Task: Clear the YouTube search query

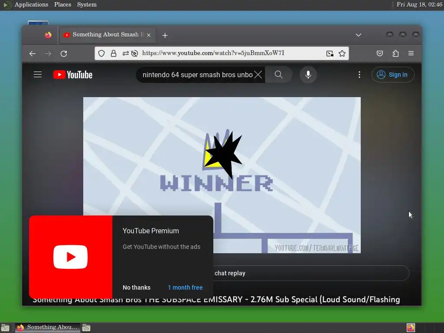Action: click(258, 75)
